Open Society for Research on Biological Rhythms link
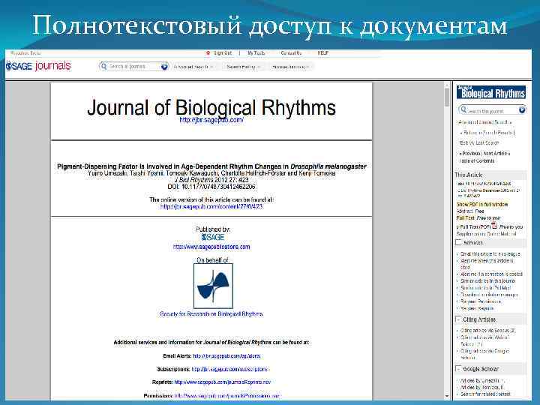Screen dimensions: 540x405 click(211, 314)
